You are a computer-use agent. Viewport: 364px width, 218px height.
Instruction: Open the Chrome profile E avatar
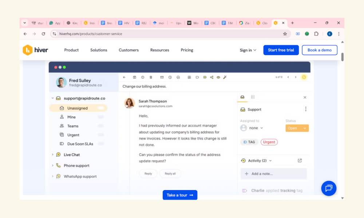click(329, 34)
